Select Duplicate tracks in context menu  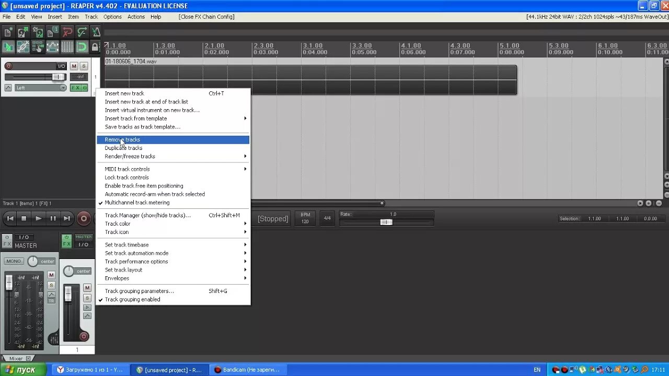(x=173, y=148)
